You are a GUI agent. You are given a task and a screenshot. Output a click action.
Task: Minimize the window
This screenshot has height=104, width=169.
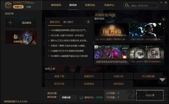click(161, 3)
